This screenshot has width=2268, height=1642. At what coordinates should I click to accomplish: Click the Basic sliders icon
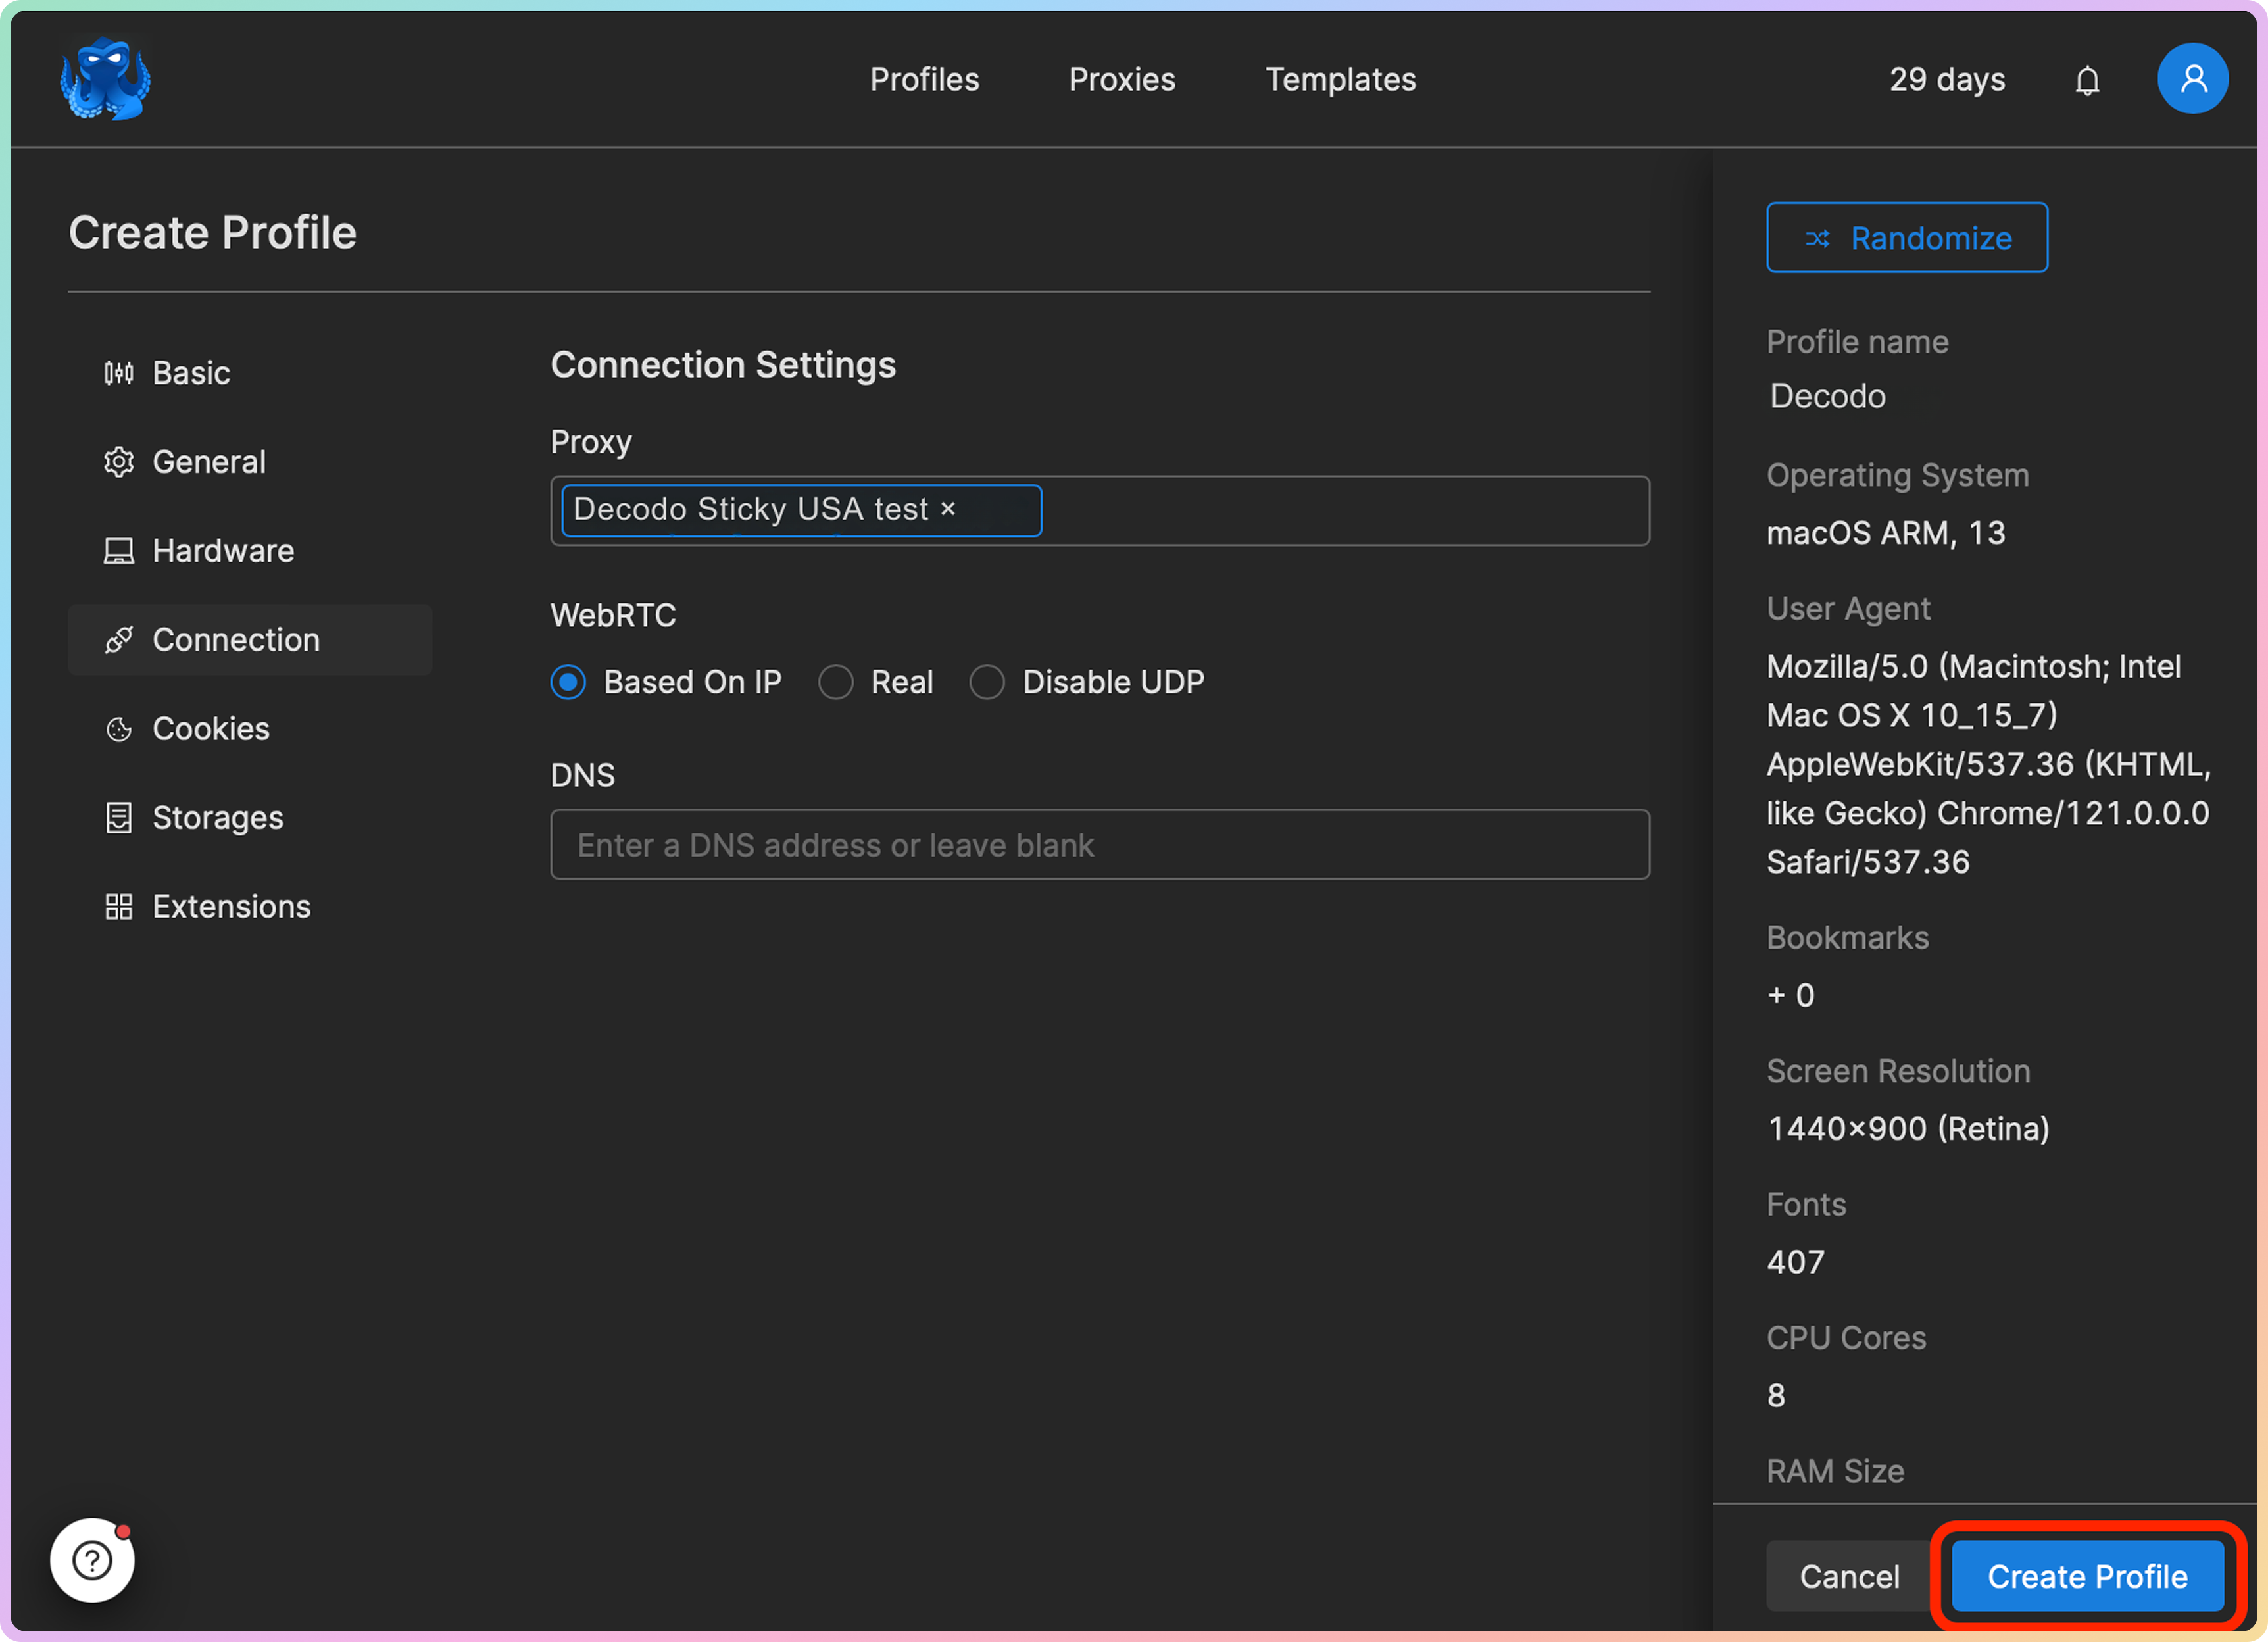[119, 373]
